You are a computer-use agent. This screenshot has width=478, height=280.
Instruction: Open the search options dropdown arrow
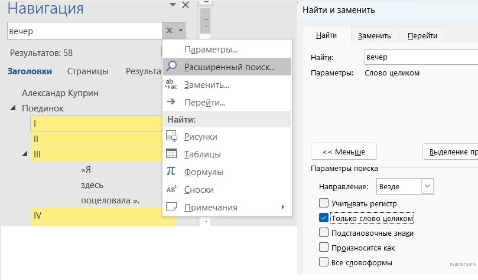[180, 31]
